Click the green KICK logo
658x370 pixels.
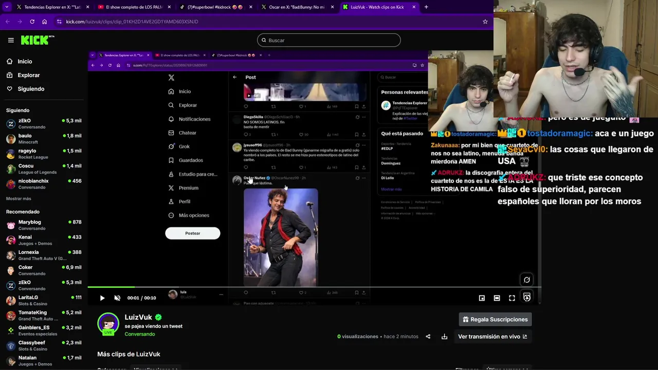tap(38, 40)
